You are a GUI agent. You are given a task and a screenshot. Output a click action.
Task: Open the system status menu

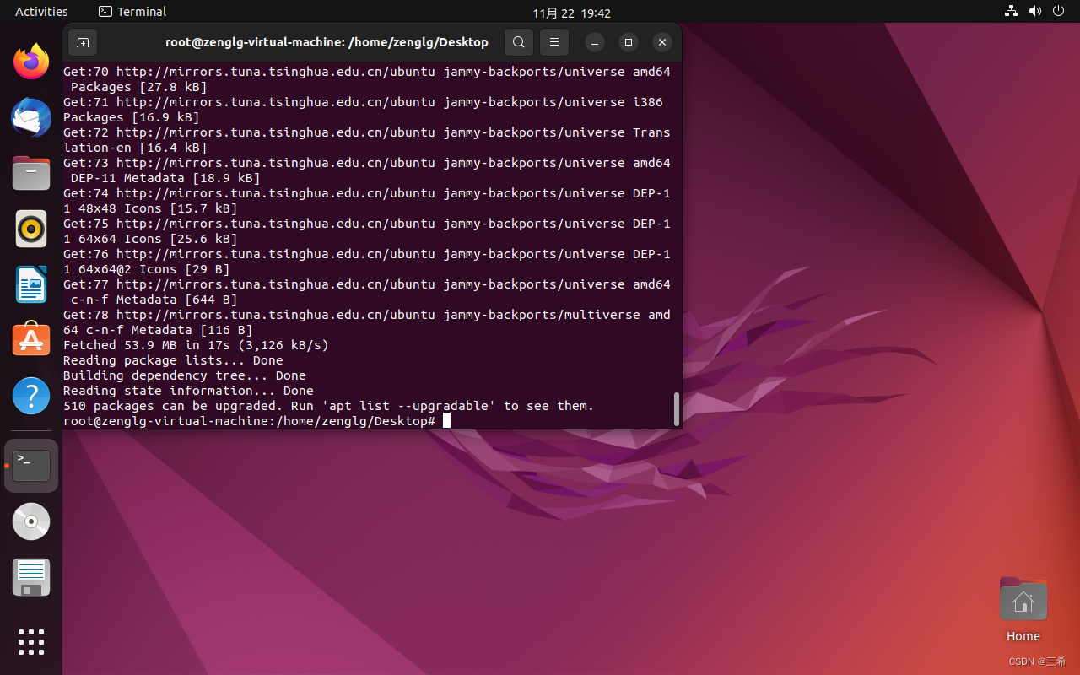pyautogui.click(x=1035, y=12)
